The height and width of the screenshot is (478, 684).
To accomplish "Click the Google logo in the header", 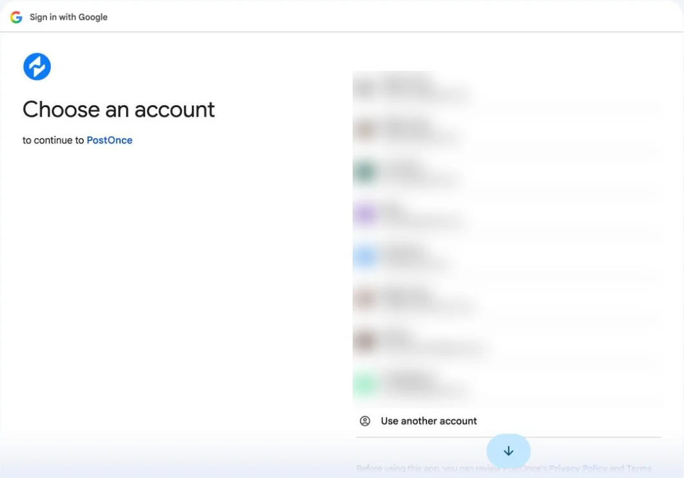I will pyautogui.click(x=16, y=17).
